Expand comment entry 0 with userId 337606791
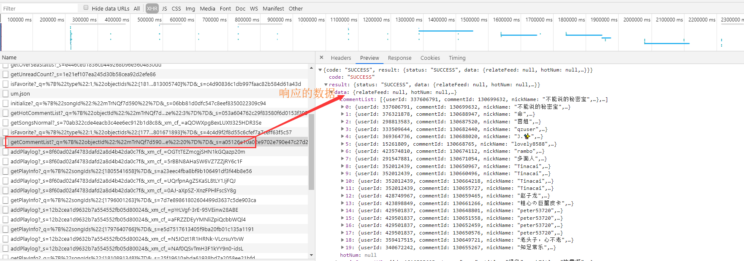Screen dimensions: 744x261 point(342,107)
